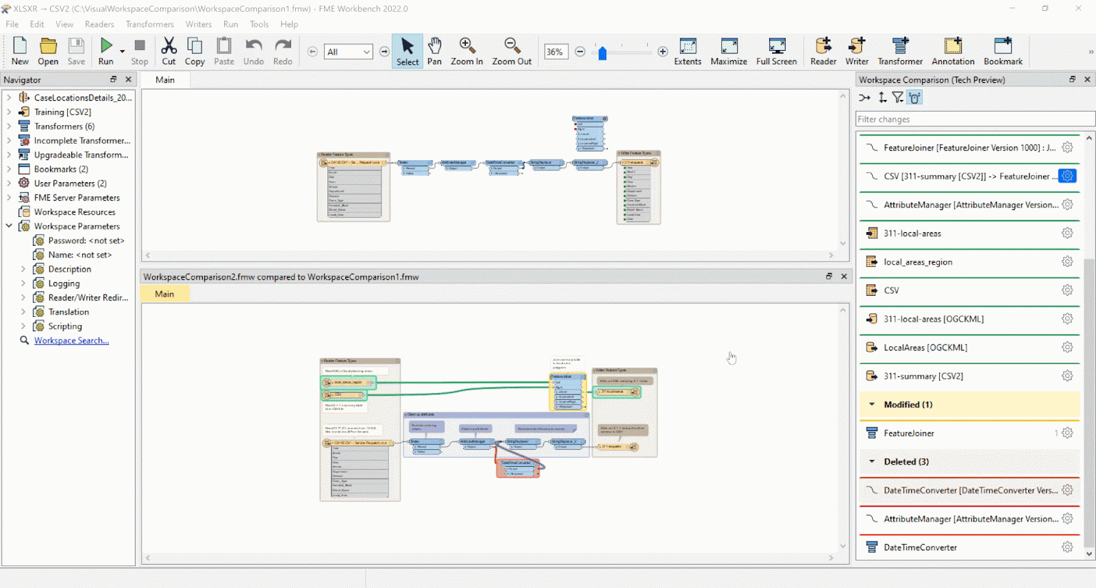Click the Zoom In magnifier tool
The height and width of the screenshot is (588, 1096).
pos(466,46)
